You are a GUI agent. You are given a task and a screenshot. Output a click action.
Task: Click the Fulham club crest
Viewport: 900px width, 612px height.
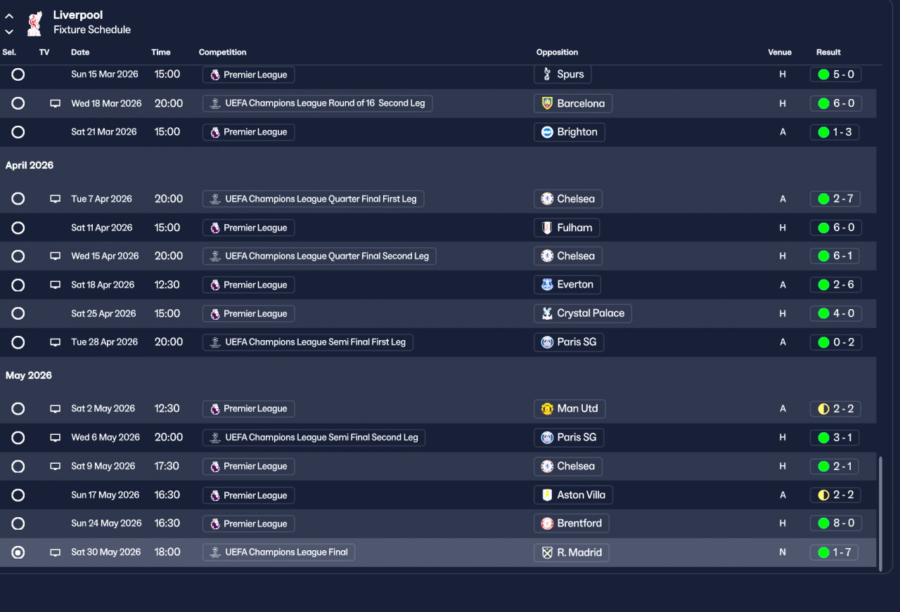547,228
